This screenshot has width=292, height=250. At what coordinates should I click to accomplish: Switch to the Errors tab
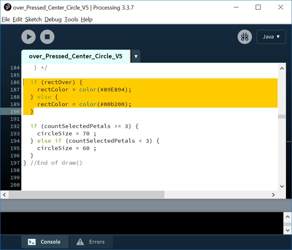[91, 242]
